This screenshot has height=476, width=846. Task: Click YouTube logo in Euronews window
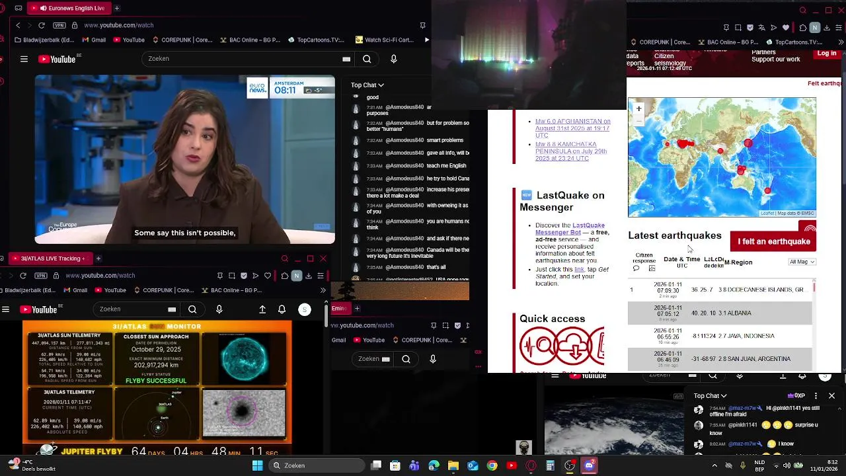tap(58, 59)
